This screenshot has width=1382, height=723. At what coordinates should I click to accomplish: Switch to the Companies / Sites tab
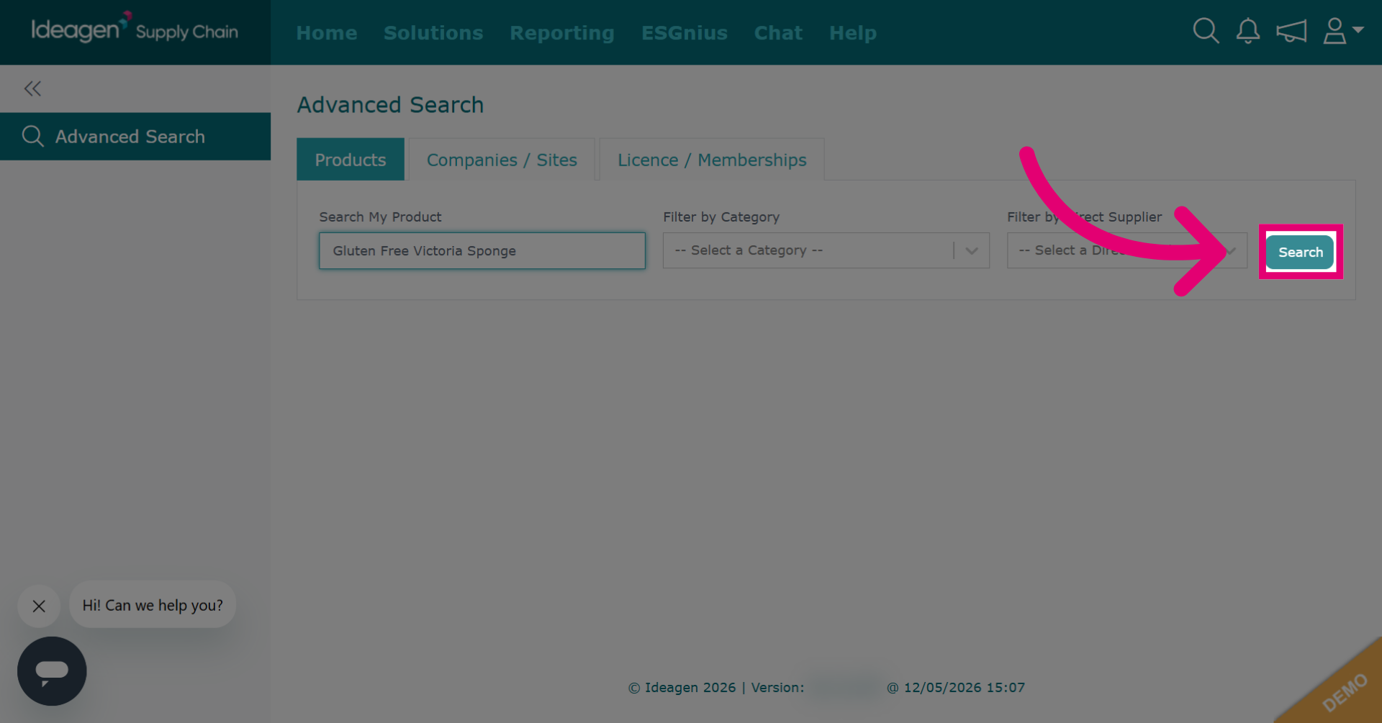click(x=502, y=160)
